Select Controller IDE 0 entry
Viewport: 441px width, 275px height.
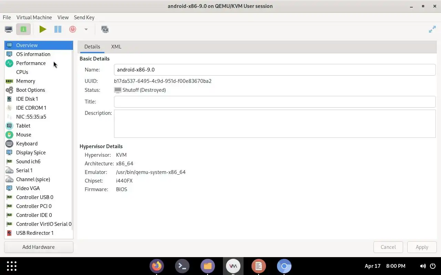click(x=38, y=215)
